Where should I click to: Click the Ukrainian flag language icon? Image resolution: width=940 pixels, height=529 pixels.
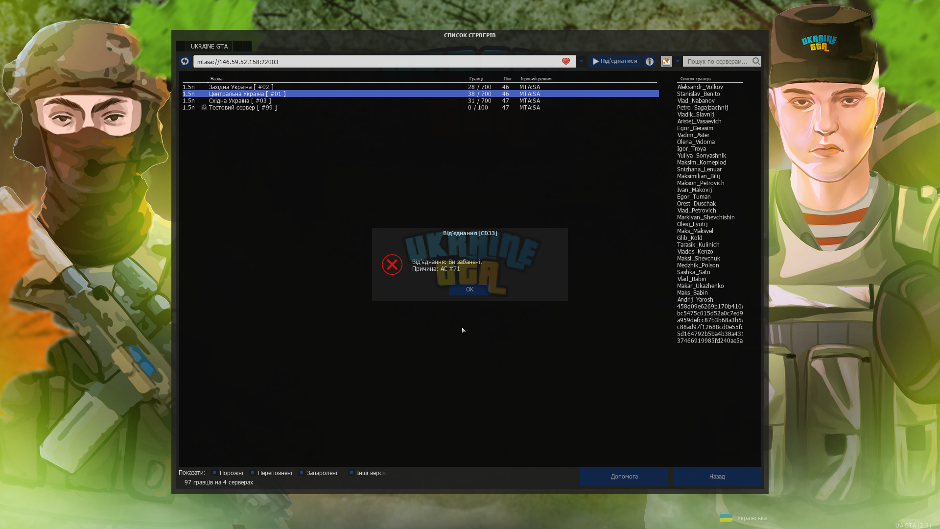(x=726, y=518)
